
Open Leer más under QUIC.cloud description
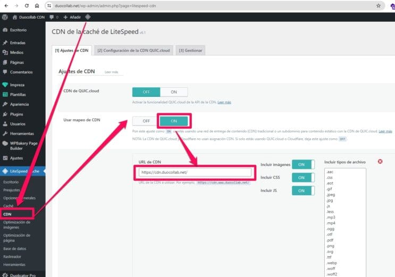click(x=224, y=102)
